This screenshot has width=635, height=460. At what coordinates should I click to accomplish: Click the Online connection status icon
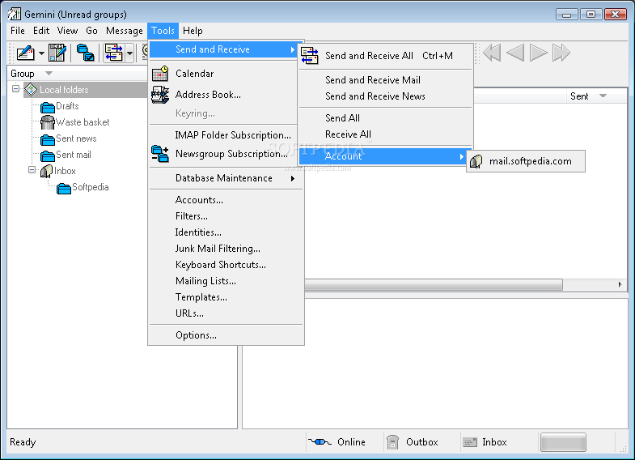pyautogui.click(x=320, y=441)
